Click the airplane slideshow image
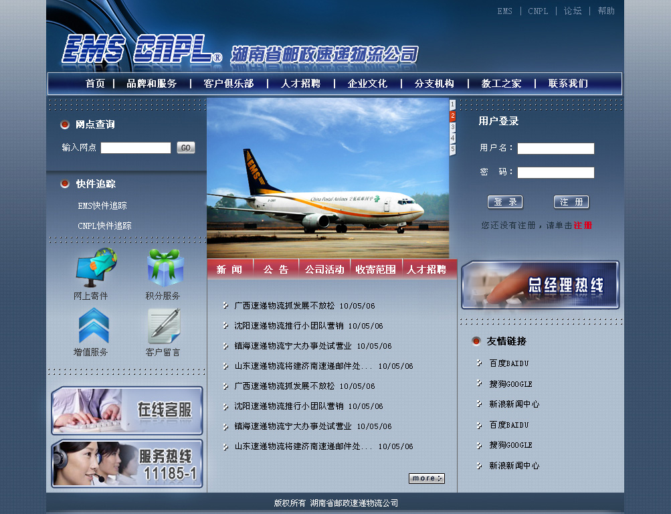Screen dimensions: 671x514 tap(328, 178)
